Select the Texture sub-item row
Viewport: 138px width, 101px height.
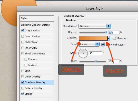point(37,65)
